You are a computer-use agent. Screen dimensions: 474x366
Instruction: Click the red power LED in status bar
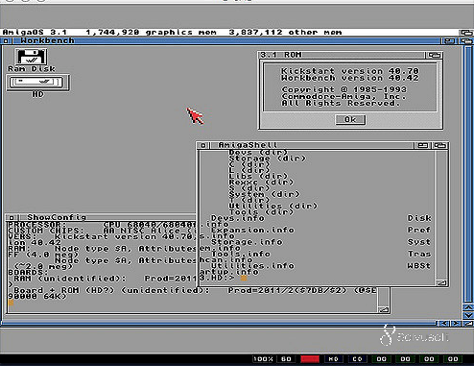click(x=310, y=359)
